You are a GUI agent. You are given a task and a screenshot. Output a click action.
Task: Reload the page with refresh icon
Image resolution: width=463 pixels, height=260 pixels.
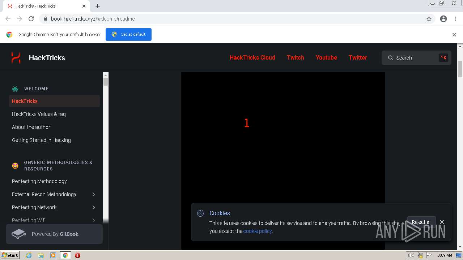31,19
